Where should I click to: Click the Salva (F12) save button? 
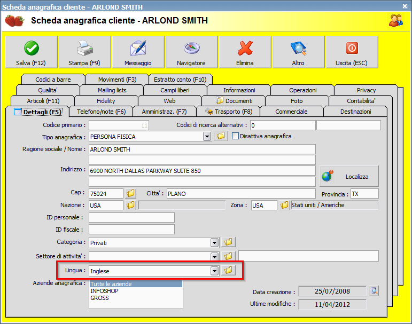31,52
